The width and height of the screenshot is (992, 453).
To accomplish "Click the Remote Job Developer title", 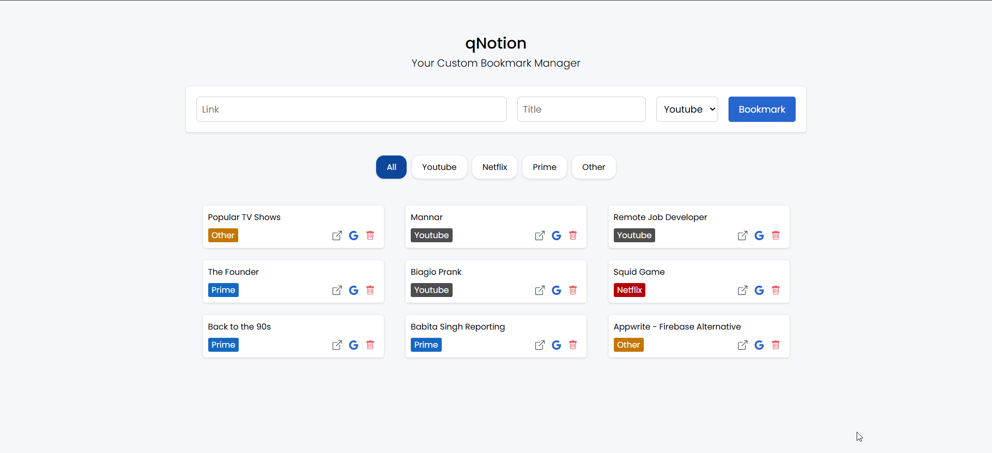I will click(660, 217).
